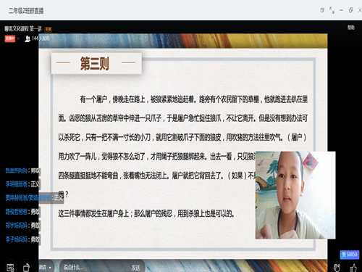Restore the live stream window size

point(351,10)
